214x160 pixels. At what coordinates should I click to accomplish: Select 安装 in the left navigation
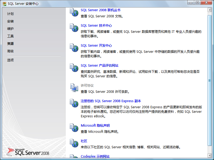(10, 21)
